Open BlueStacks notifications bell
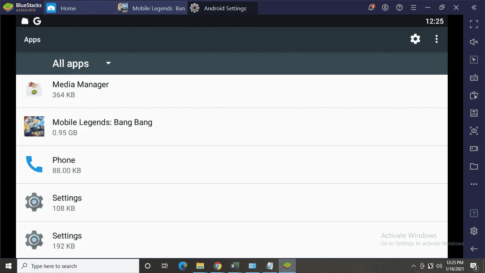 [x=371, y=7]
